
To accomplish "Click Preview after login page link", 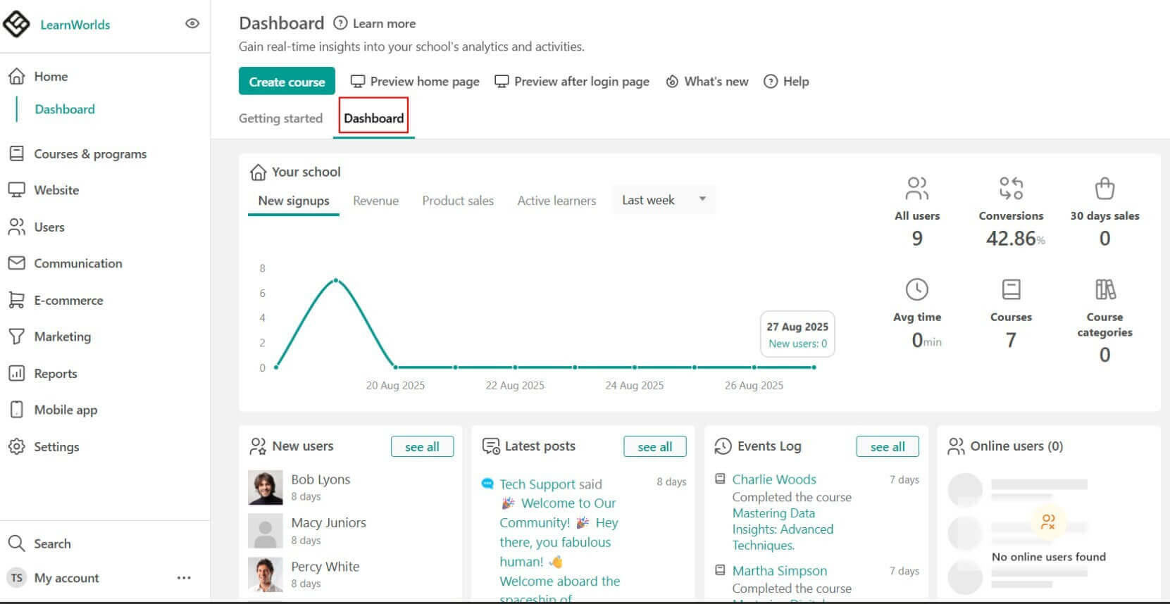I will [572, 82].
